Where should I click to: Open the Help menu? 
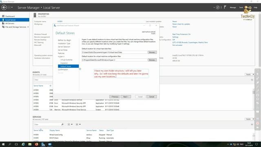pos(255,7)
